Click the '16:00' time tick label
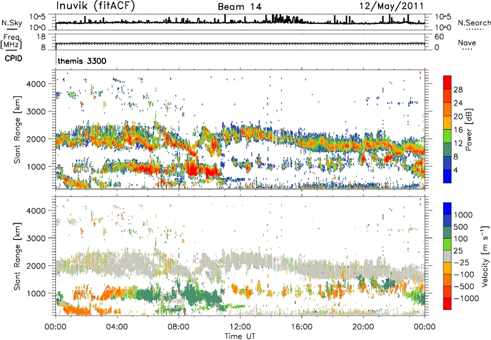Screen dimensions: 491x340 [x=301, y=327]
